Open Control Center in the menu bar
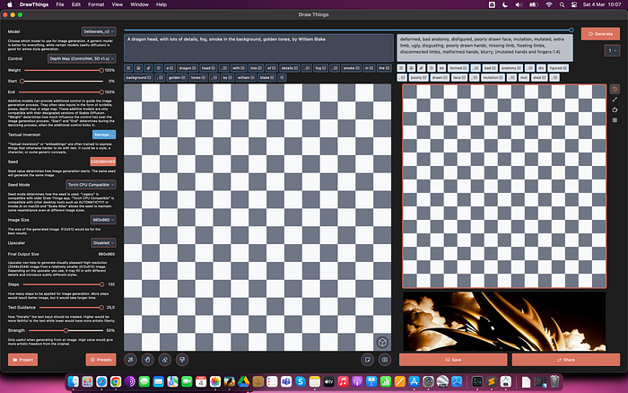This screenshot has height=393, width=628. coord(574,4)
